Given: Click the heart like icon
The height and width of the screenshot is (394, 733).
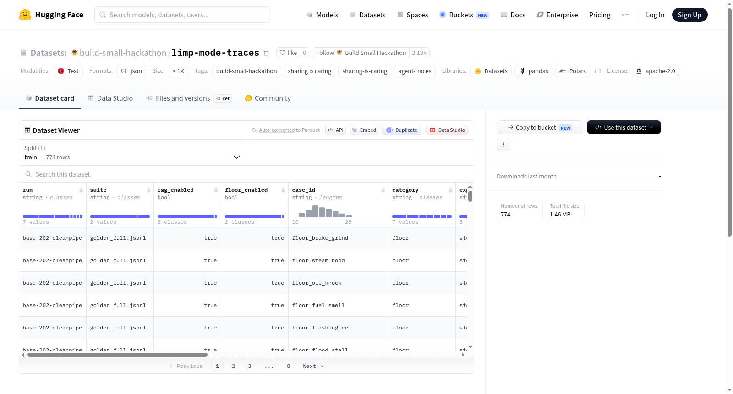Looking at the screenshot, I should click(283, 53).
